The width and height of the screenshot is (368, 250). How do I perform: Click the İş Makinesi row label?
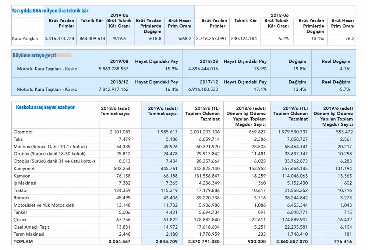click(25, 183)
